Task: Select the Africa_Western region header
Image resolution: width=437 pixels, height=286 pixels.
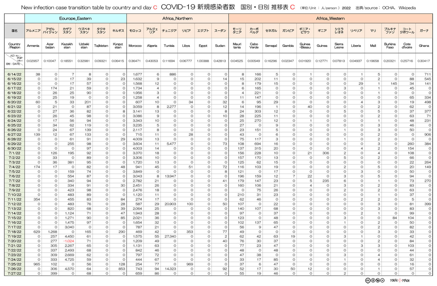Action: coord(330,18)
